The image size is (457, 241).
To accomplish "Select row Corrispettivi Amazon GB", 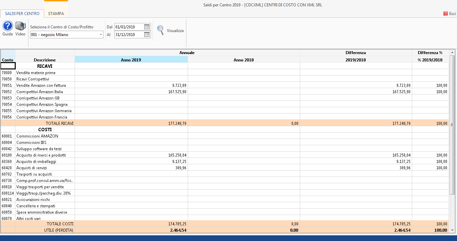I will pyautogui.click(x=224, y=98).
